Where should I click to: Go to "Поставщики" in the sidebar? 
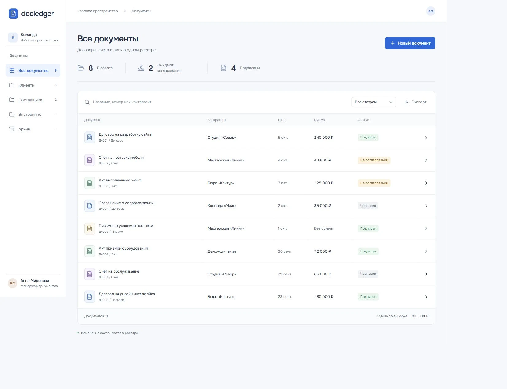tap(33, 100)
